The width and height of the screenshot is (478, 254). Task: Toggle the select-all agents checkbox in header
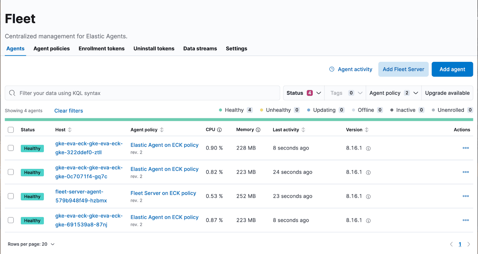click(11, 130)
